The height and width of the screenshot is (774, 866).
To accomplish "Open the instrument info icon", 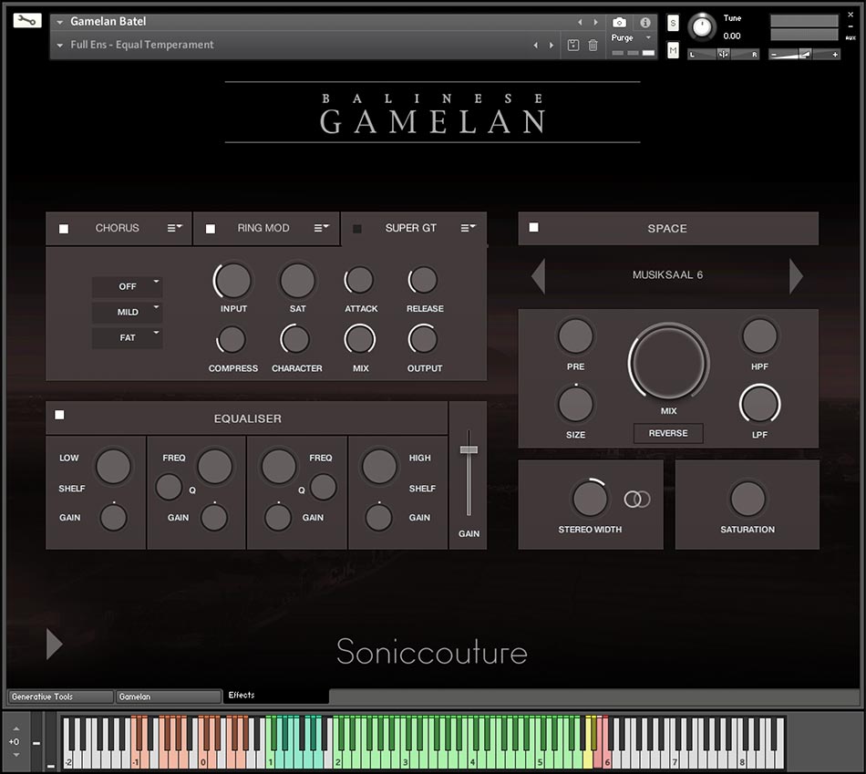I will point(644,23).
